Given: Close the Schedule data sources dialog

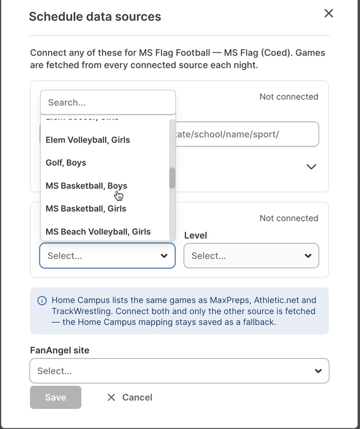Looking at the screenshot, I should [329, 13].
